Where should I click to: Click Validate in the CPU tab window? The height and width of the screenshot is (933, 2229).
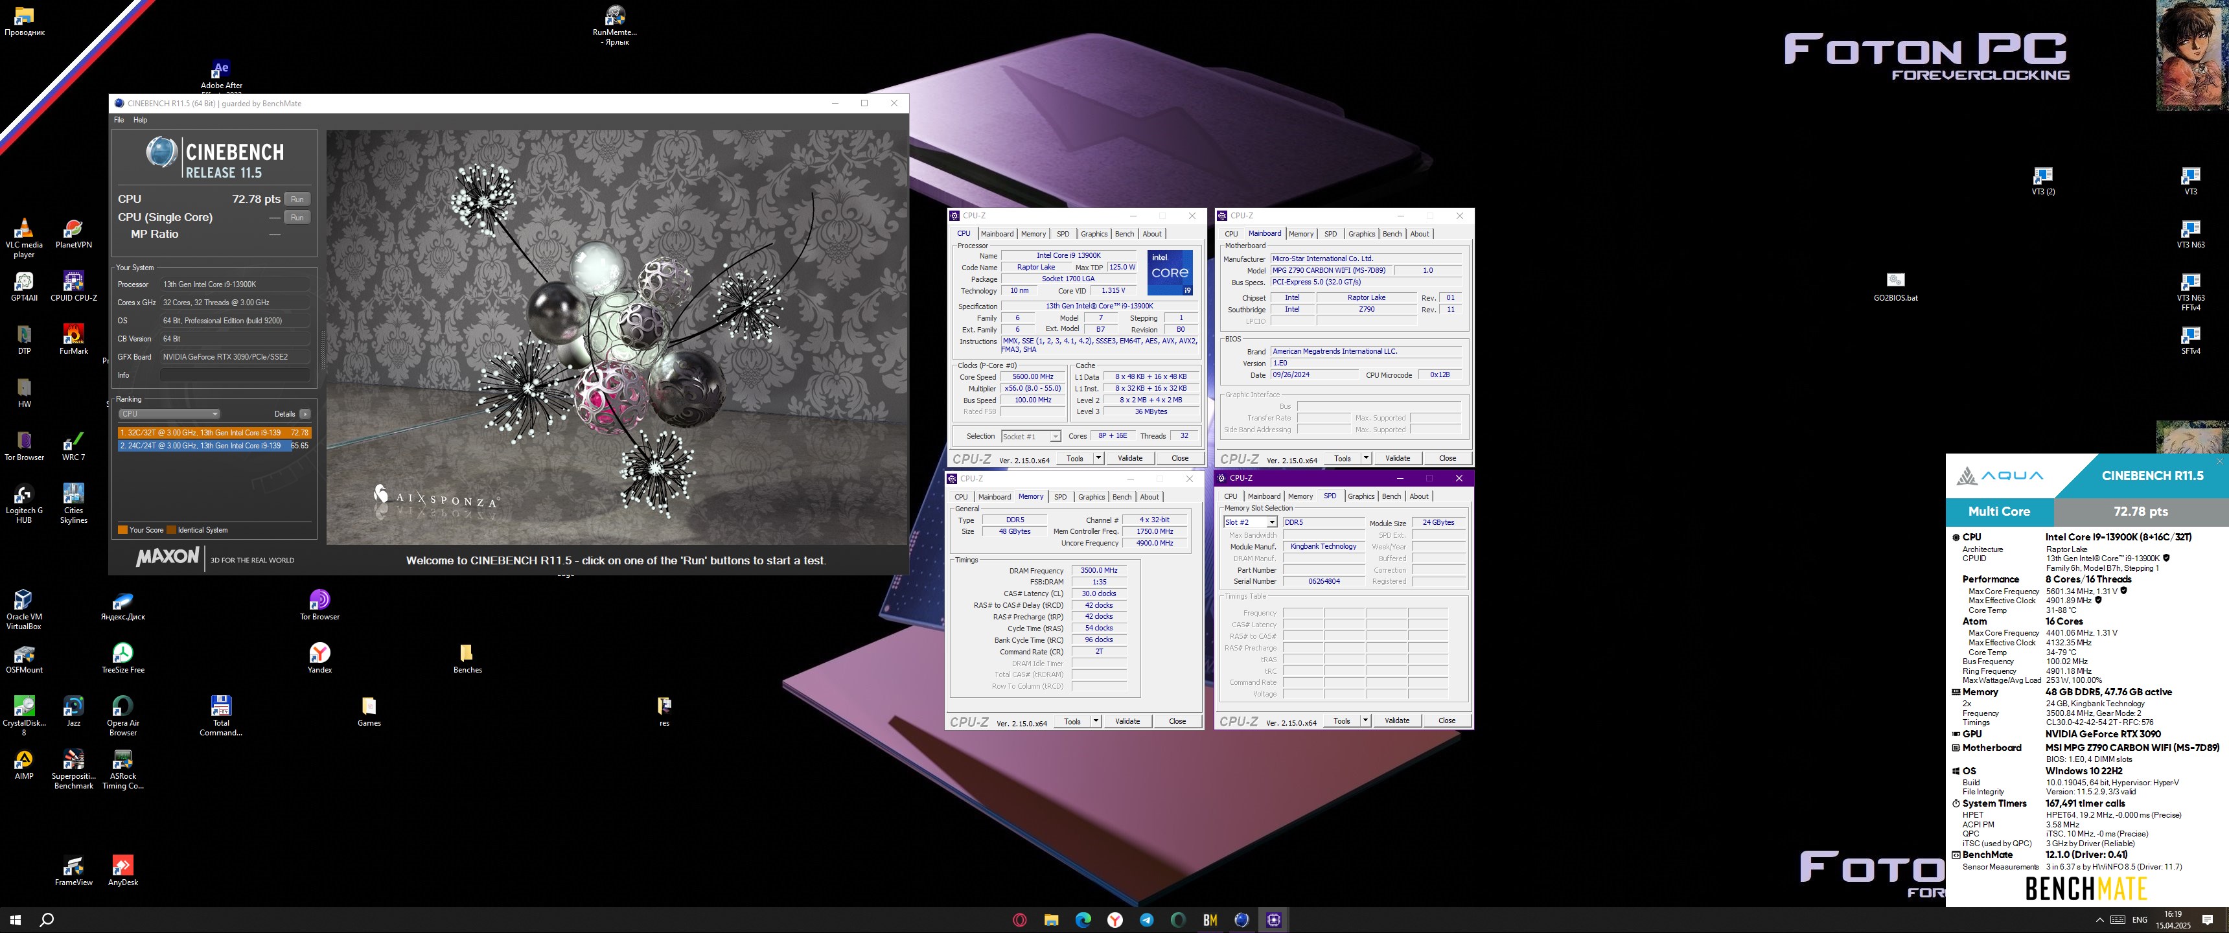coord(1129,458)
